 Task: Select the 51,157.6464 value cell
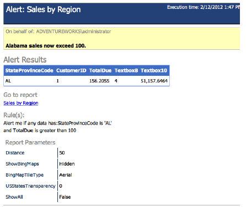pyautogui.click(x=154, y=81)
